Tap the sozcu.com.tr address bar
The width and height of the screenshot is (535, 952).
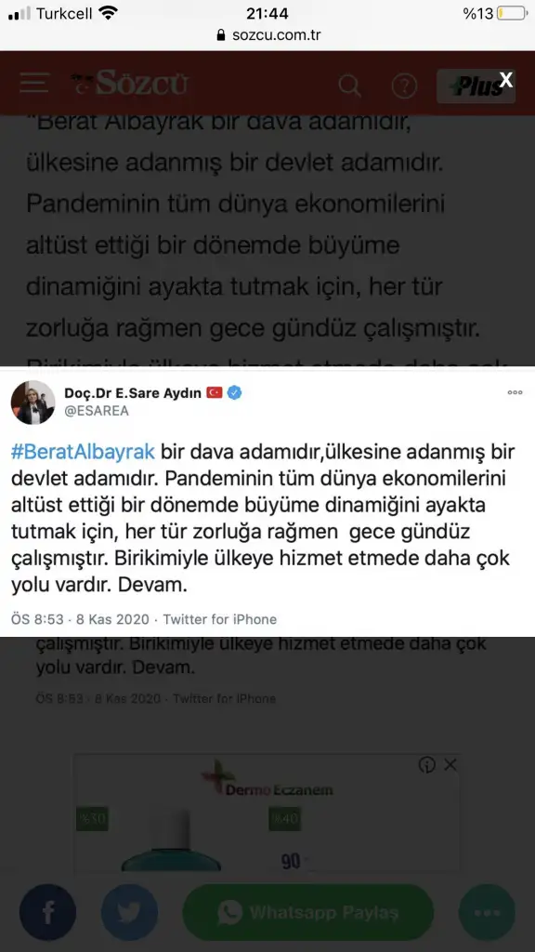click(267, 35)
